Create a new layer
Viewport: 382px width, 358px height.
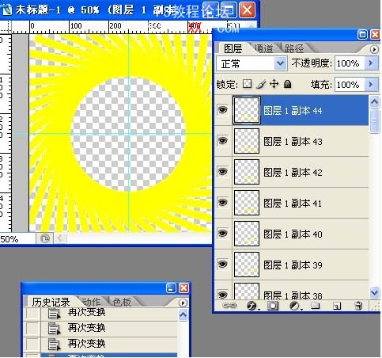pyautogui.click(x=337, y=306)
